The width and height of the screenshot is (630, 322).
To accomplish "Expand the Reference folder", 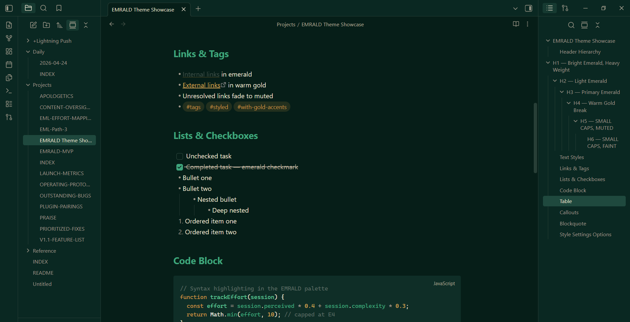I will tap(28, 251).
